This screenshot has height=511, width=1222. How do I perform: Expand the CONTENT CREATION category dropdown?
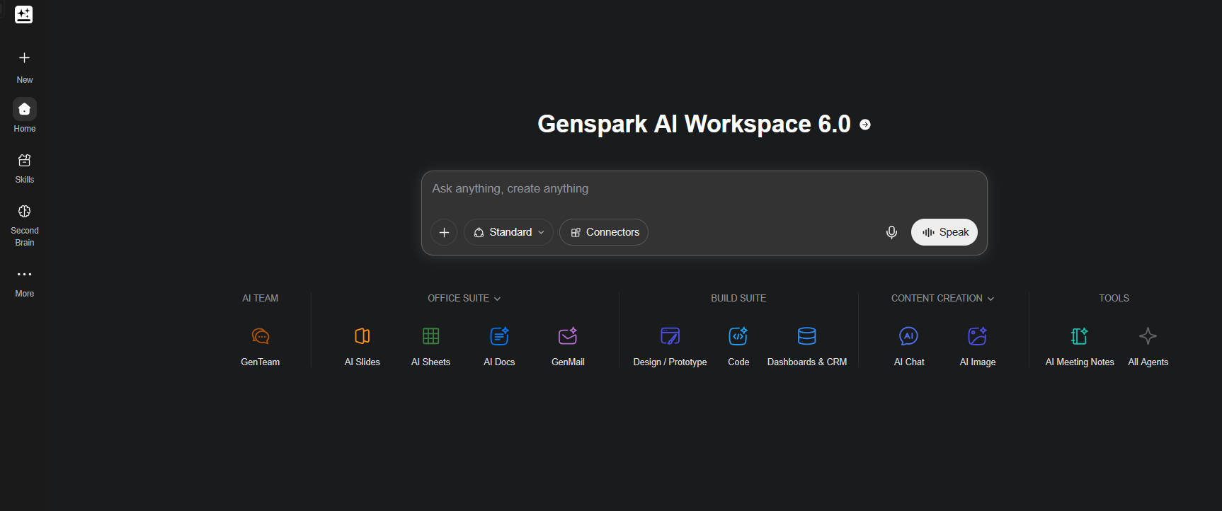(942, 299)
